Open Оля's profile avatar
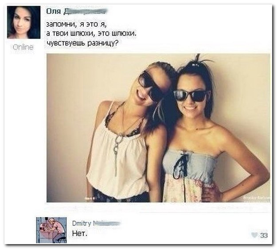The width and height of the screenshot is (277, 249). [x=23, y=22]
